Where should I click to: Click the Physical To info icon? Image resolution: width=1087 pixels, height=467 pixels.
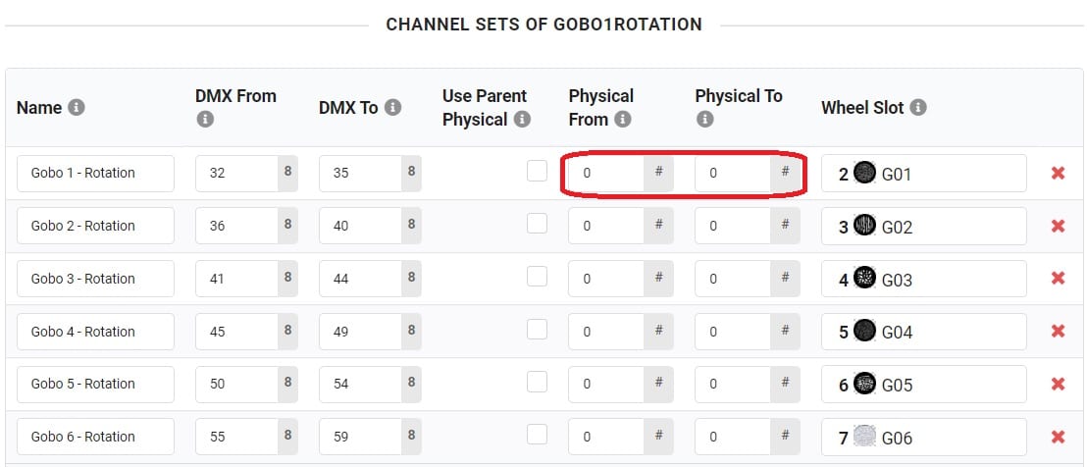coord(704,120)
